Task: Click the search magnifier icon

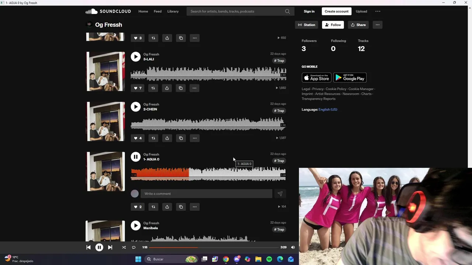Action: [x=287, y=11]
